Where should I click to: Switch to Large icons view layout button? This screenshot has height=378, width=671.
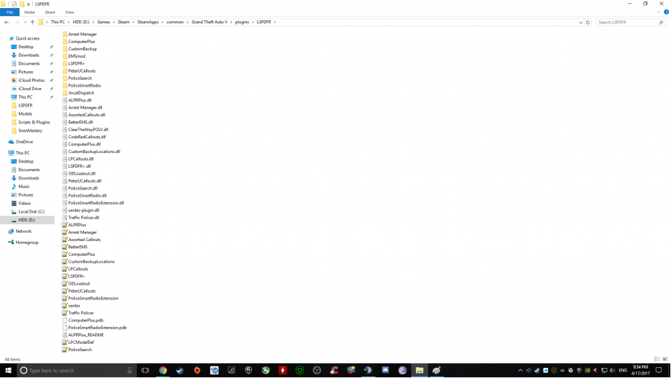[x=665, y=359]
